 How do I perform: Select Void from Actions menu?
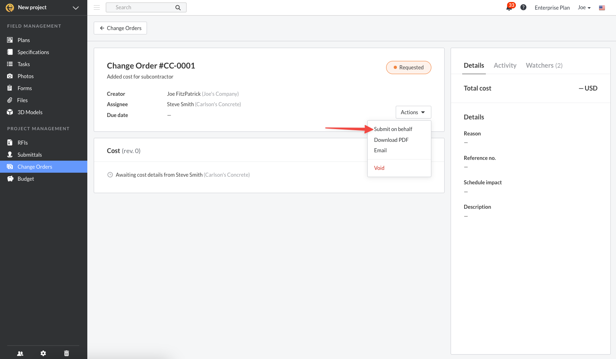tap(379, 168)
